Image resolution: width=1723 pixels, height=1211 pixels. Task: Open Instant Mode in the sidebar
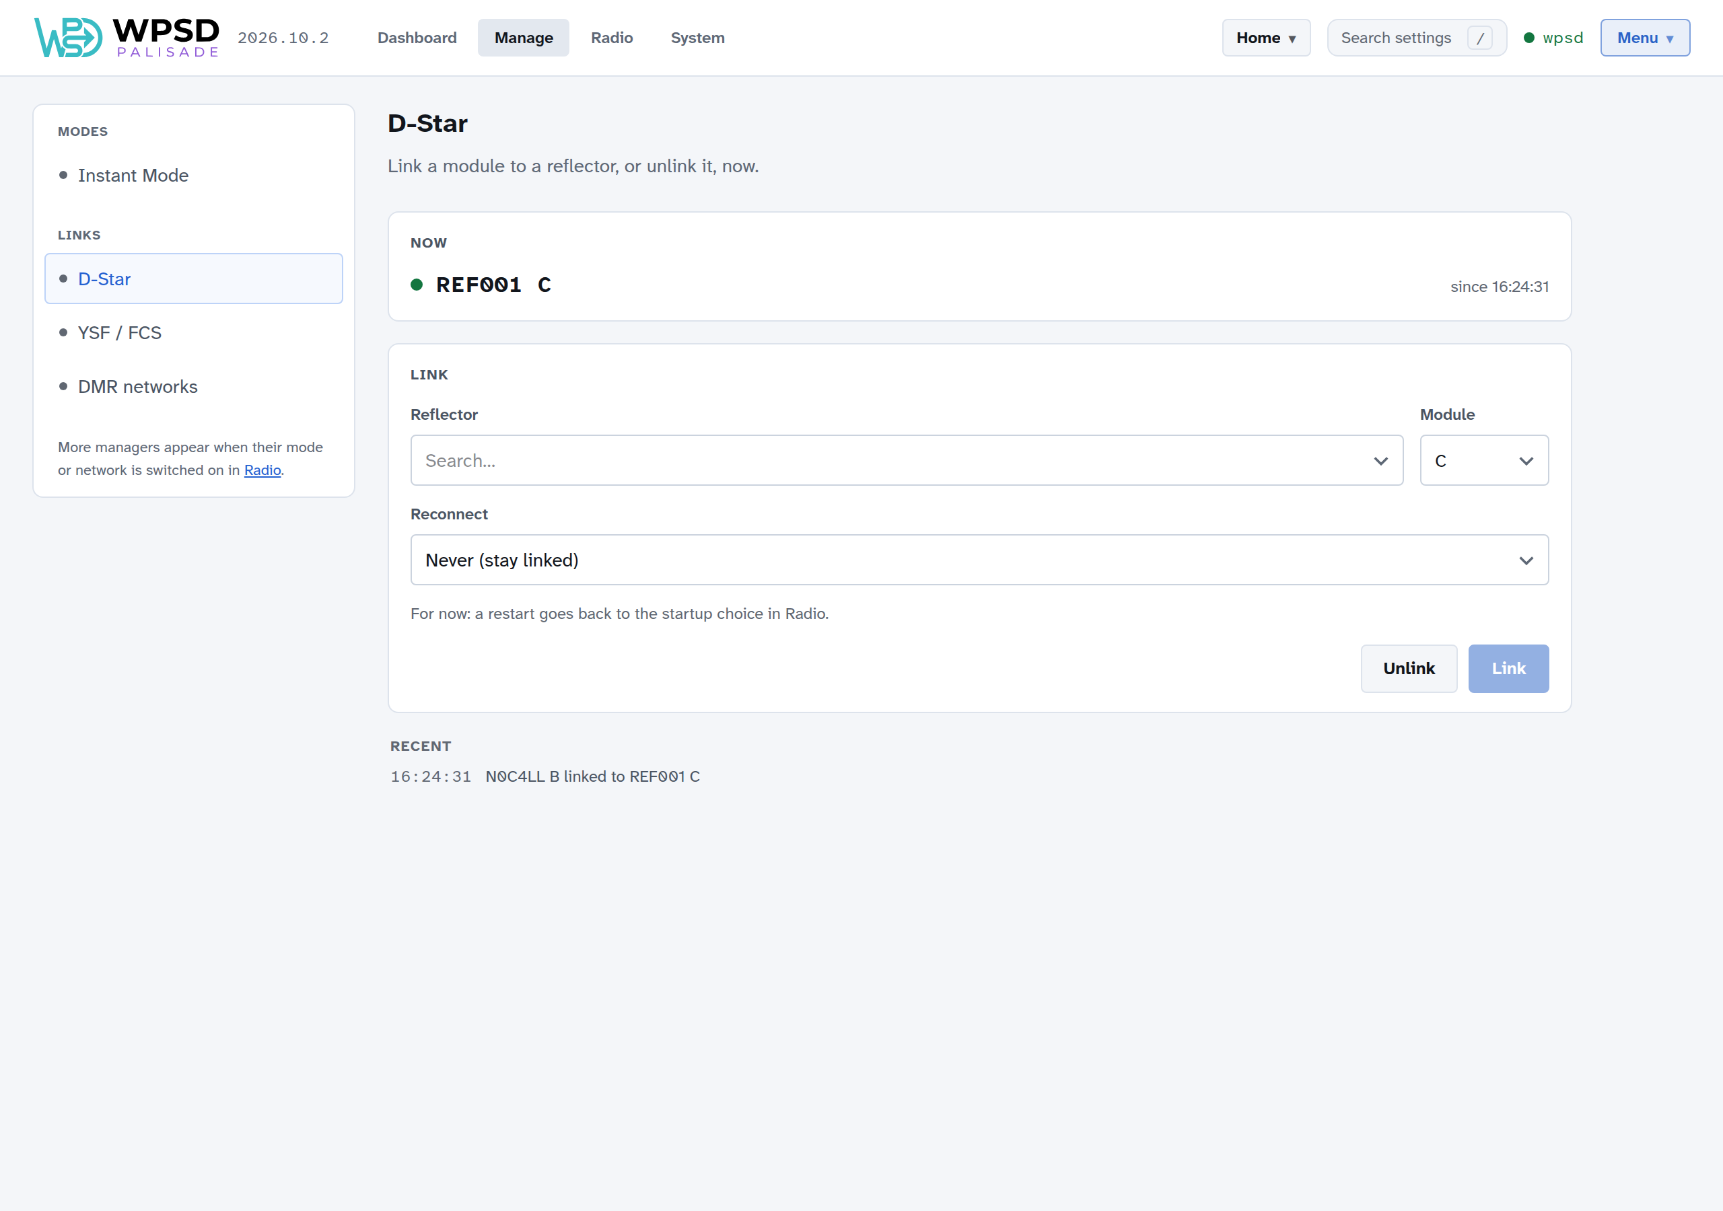click(x=194, y=175)
